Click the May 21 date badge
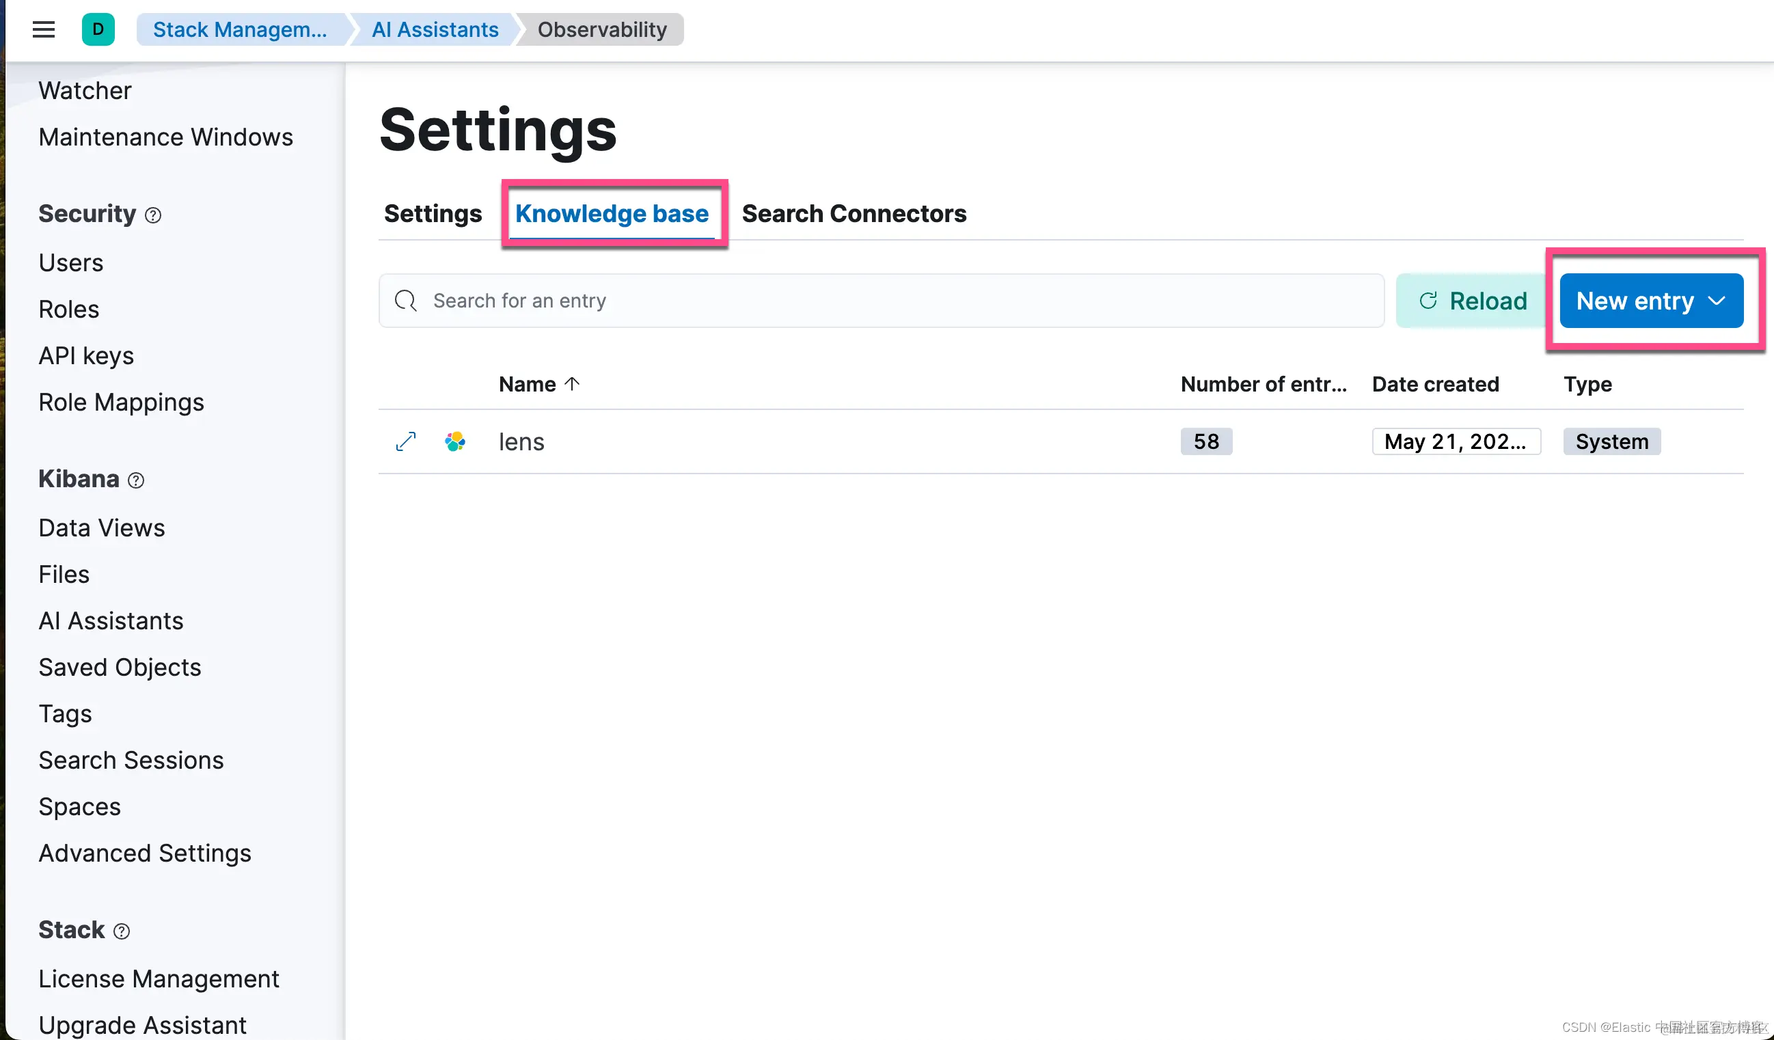 pos(1456,441)
